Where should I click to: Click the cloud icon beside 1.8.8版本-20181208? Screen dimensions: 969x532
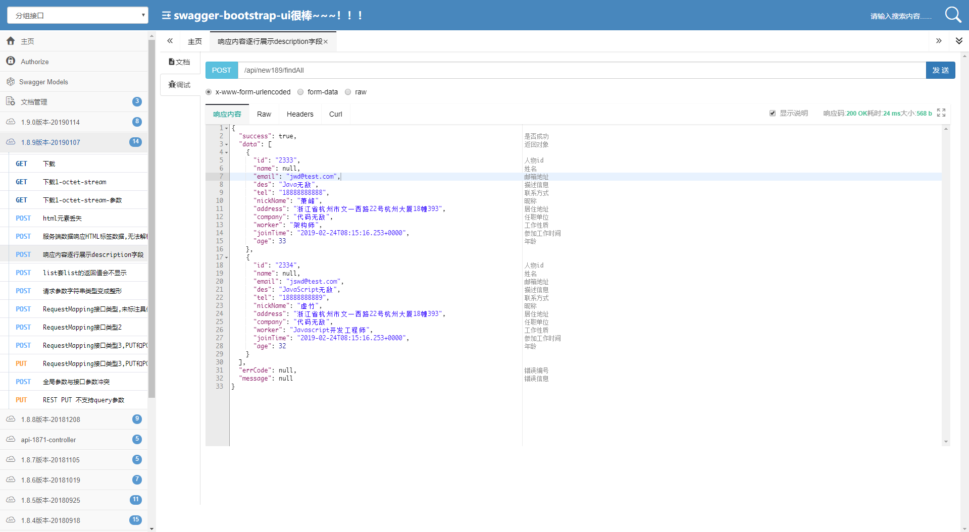tap(11, 419)
